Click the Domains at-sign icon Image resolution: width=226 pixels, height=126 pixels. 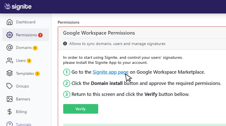(10, 48)
